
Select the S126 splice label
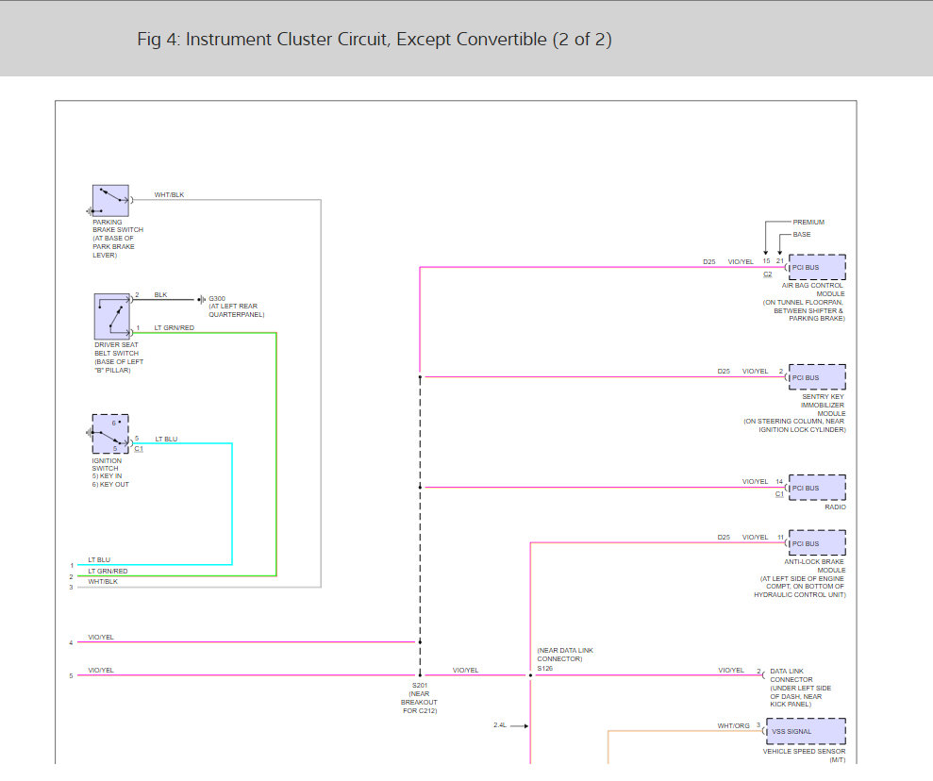click(x=545, y=669)
